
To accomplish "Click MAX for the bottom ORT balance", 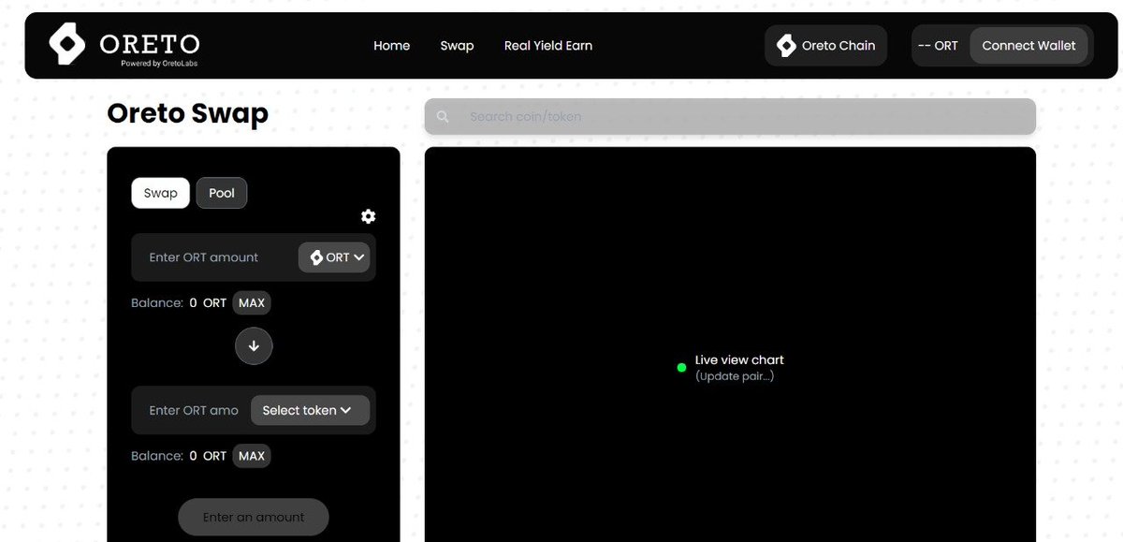I will [252, 456].
